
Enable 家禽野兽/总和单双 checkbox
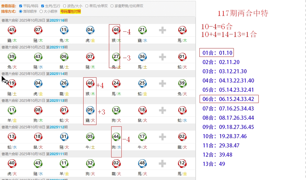coord(112,6)
